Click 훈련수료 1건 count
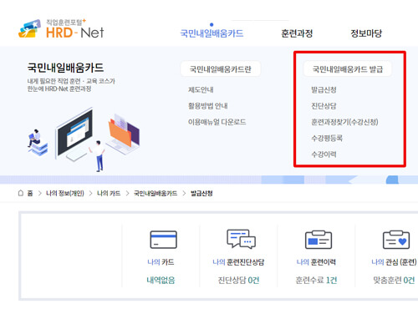This screenshot has height=309, width=418. [x=316, y=280]
